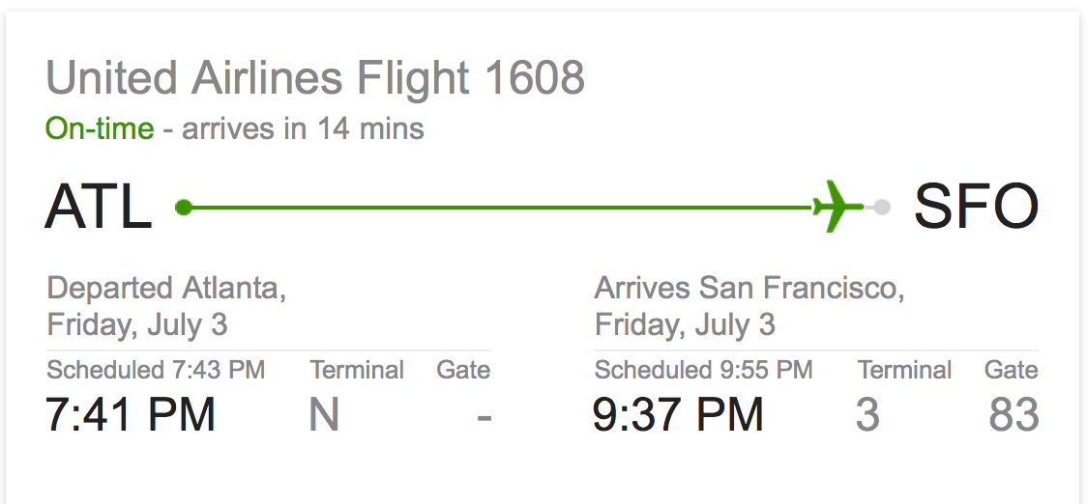Click the green flight progress line

coord(501,207)
